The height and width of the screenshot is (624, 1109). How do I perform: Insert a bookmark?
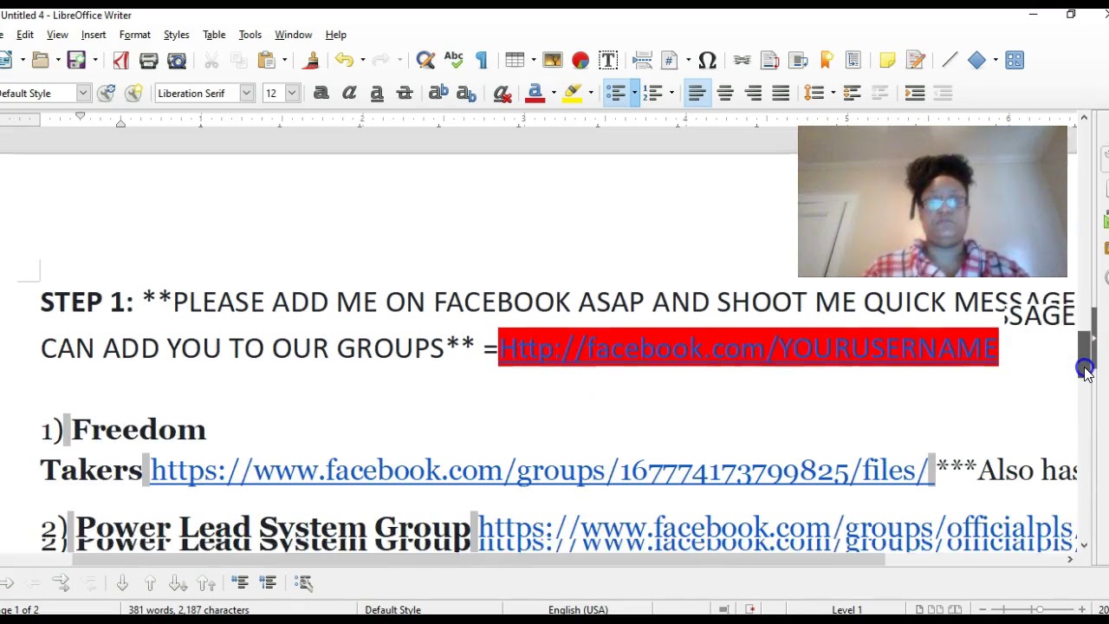tap(826, 60)
